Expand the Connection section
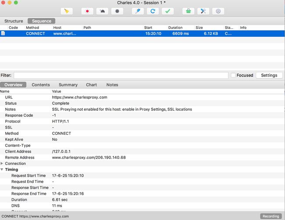 click(2, 164)
